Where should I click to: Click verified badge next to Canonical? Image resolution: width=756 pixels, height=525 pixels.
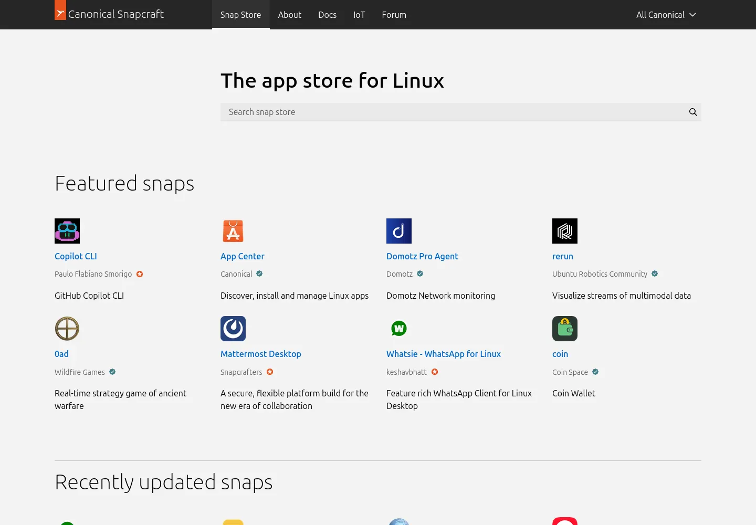(259, 274)
